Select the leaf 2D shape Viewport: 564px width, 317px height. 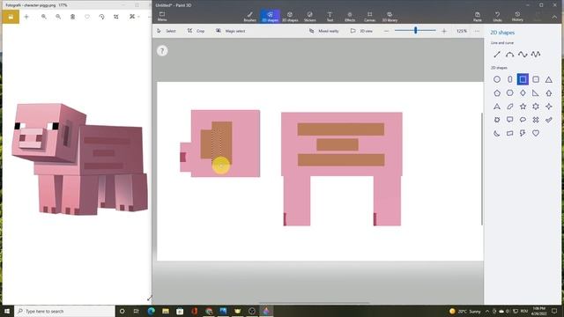509,107
